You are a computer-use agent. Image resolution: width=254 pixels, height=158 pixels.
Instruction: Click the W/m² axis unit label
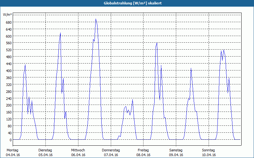coord(7,15)
